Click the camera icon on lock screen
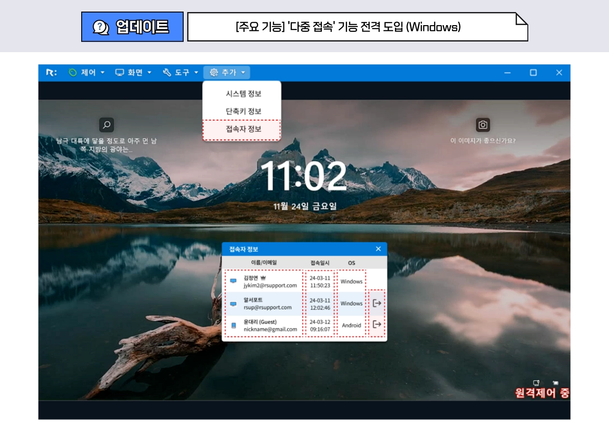 pyautogui.click(x=483, y=125)
